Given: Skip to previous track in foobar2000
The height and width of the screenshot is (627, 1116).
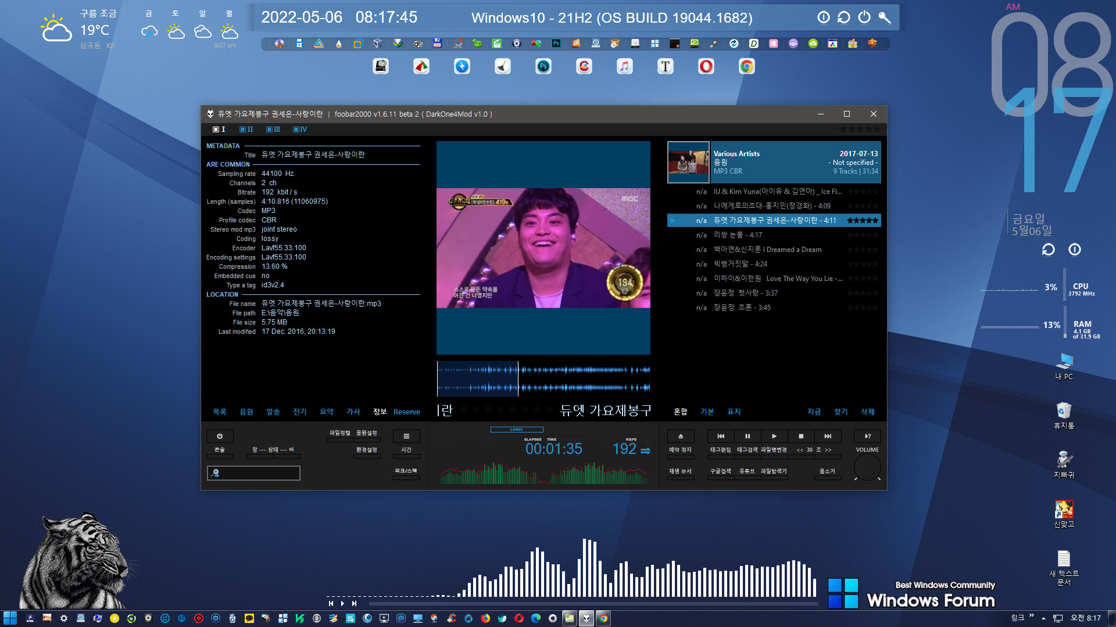Looking at the screenshot, I should click(721, 436).
